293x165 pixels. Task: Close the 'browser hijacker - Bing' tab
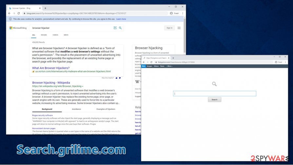(40, 8)
